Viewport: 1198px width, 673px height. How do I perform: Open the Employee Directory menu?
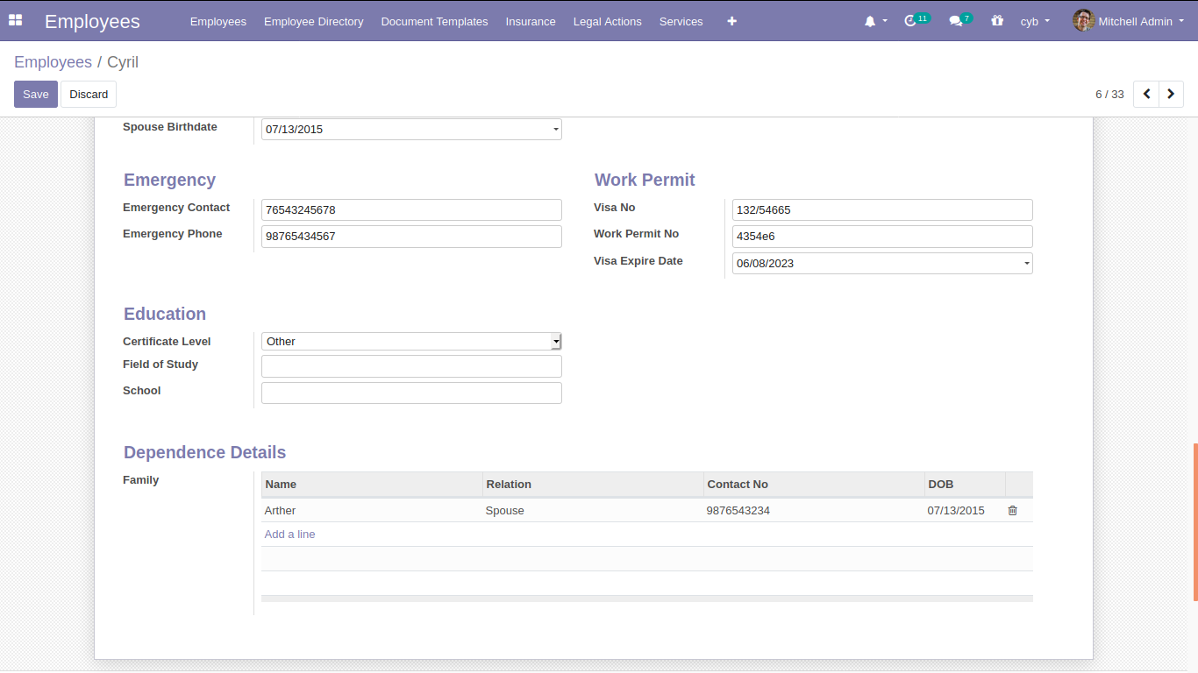coord(313,21)
